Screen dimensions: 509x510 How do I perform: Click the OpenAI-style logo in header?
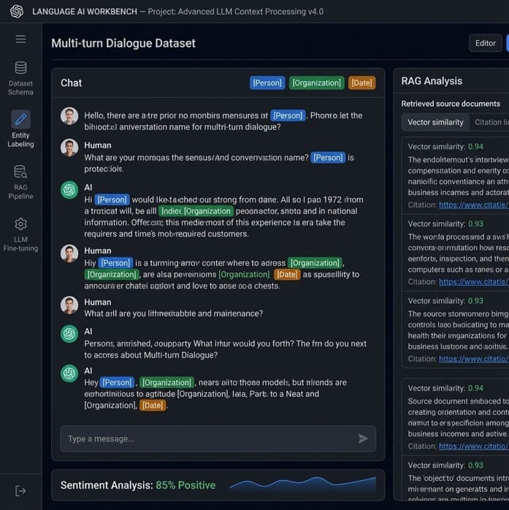pyautogui.click(x=17, y=11)
